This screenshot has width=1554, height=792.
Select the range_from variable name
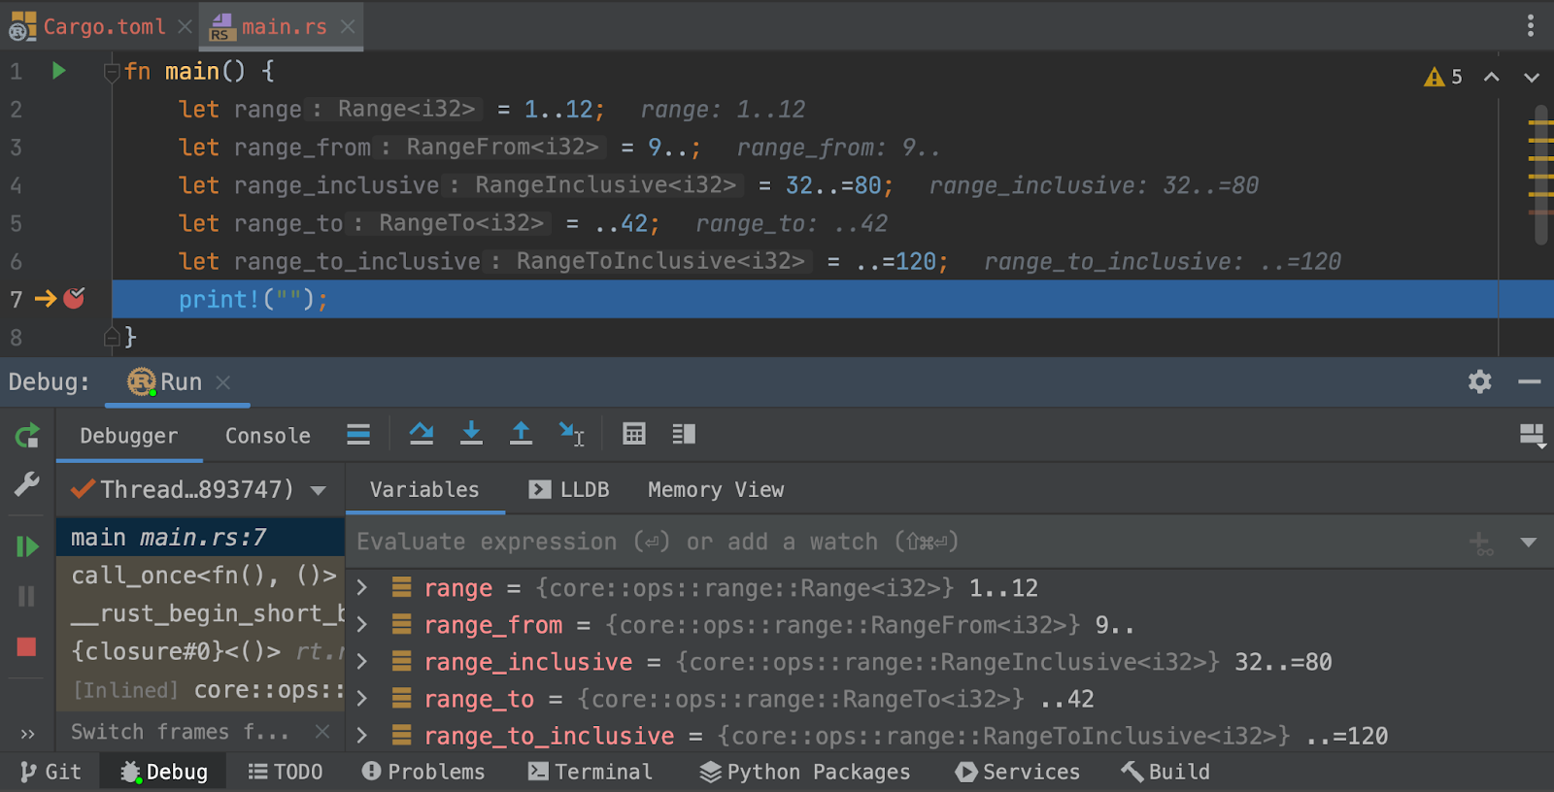(x=493, y=625)
